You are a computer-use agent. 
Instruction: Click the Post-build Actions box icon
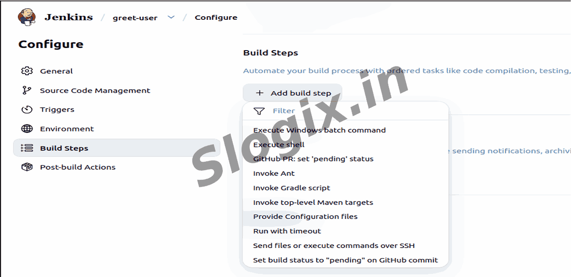point(27,167)
